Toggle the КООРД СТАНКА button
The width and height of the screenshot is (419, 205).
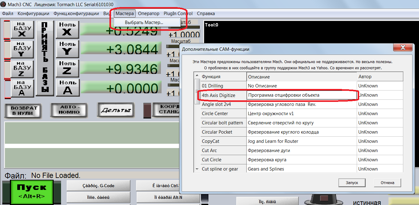click(x=166, y=110)
